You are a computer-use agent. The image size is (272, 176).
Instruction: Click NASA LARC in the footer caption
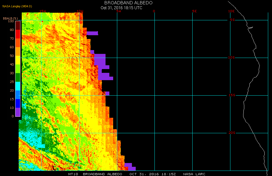click(194, 174)
